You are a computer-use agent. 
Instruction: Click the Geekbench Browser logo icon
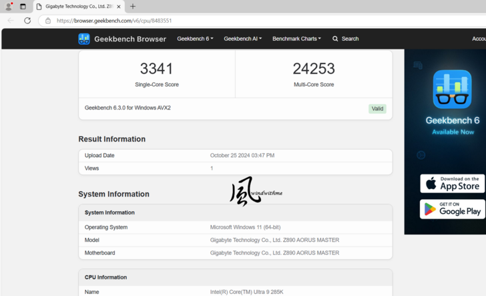84,39
